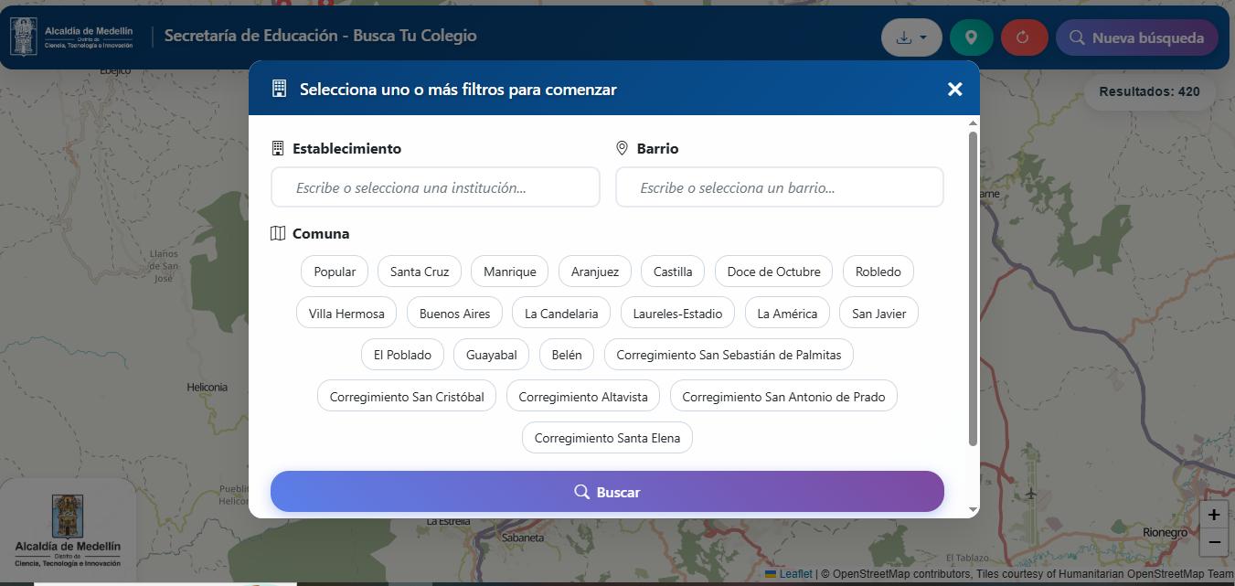The height and width of the screenshot is (586, 1235).
Task: Toggle the Popular comuna filter
Action: (x=335, y=272)
